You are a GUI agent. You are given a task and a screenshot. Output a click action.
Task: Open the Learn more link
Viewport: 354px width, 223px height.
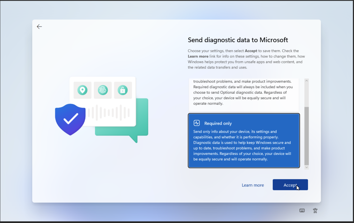pos(253,185)
